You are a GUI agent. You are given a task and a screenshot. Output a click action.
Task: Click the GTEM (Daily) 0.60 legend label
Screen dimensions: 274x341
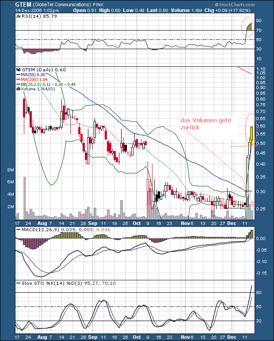(x=44, y=70)
